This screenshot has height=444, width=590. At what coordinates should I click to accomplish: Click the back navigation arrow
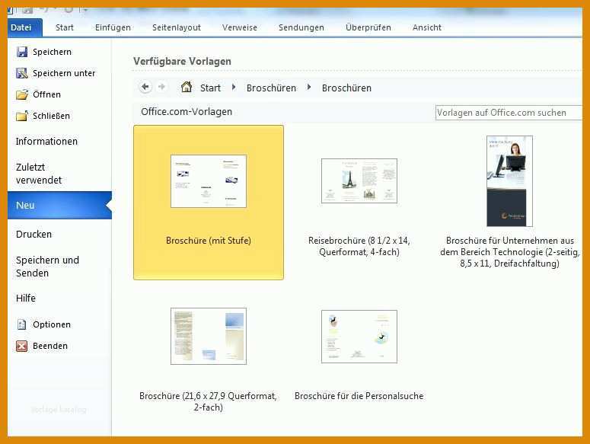click(145, 88)
